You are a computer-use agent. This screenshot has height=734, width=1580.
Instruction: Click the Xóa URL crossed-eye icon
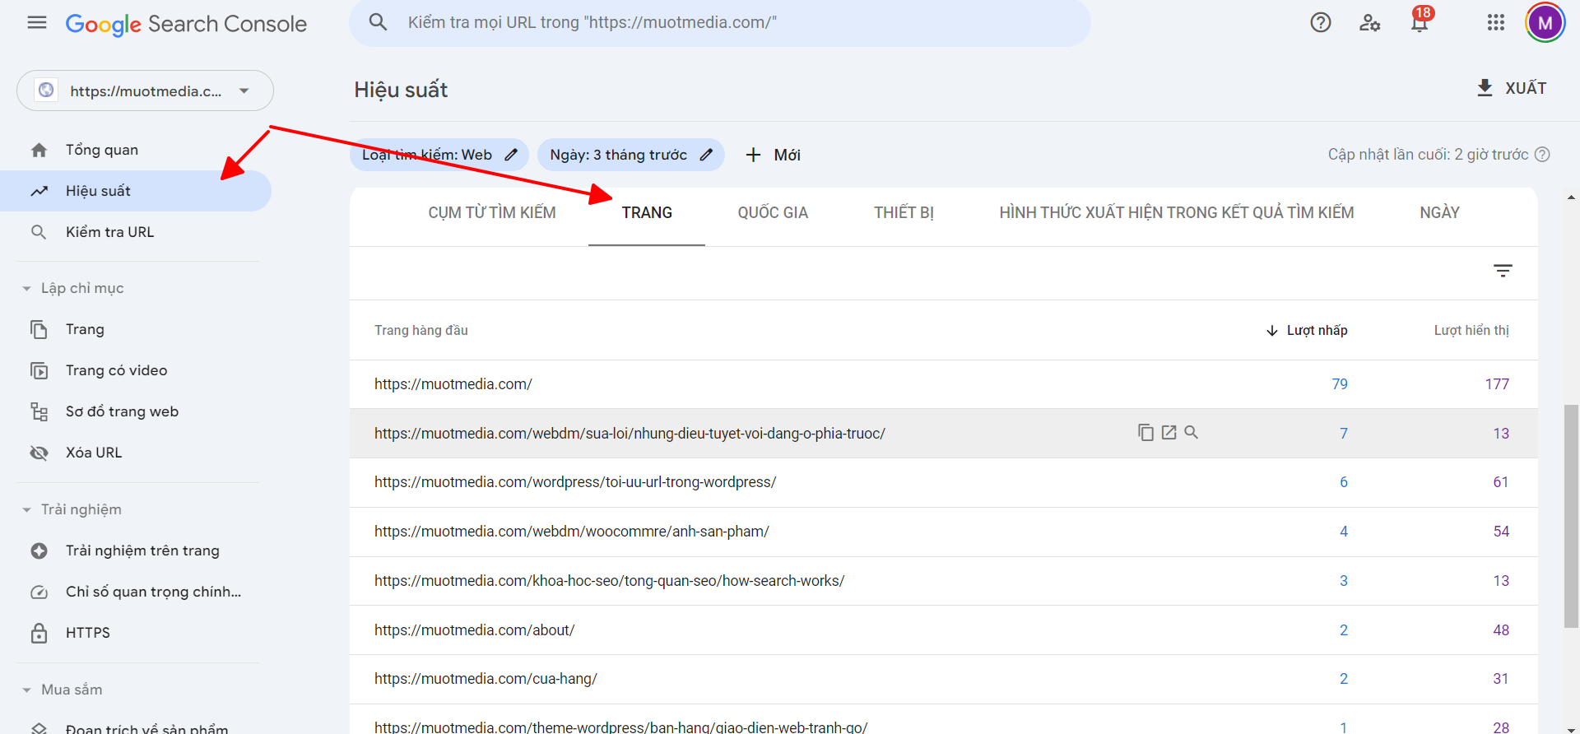(x=39, y=453)
